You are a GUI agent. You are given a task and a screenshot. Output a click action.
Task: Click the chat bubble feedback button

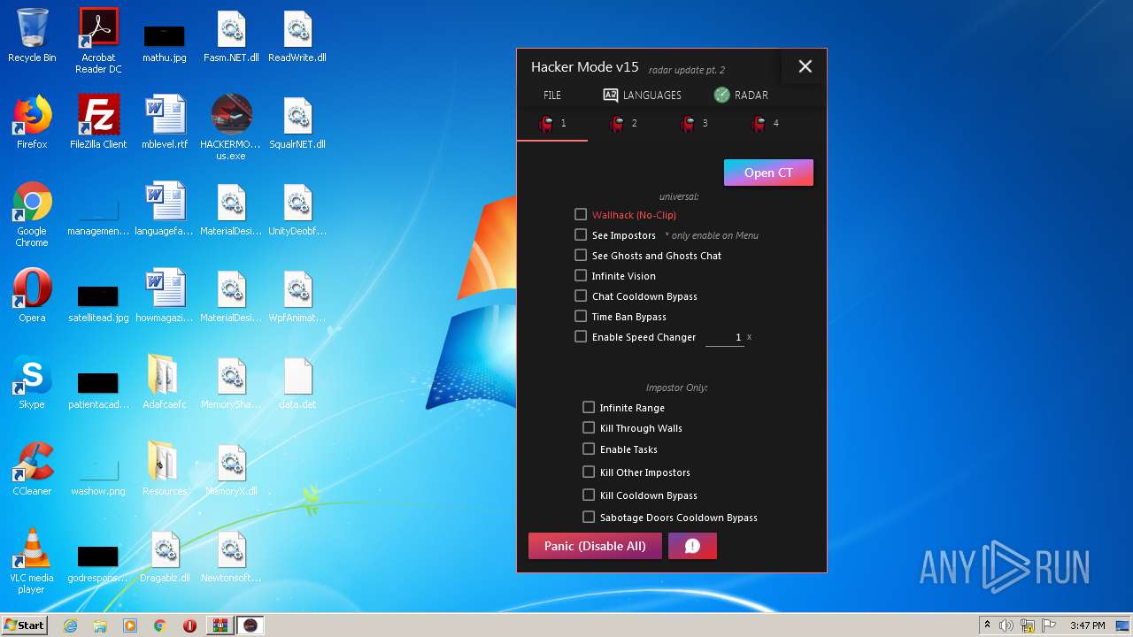[692, 546]
